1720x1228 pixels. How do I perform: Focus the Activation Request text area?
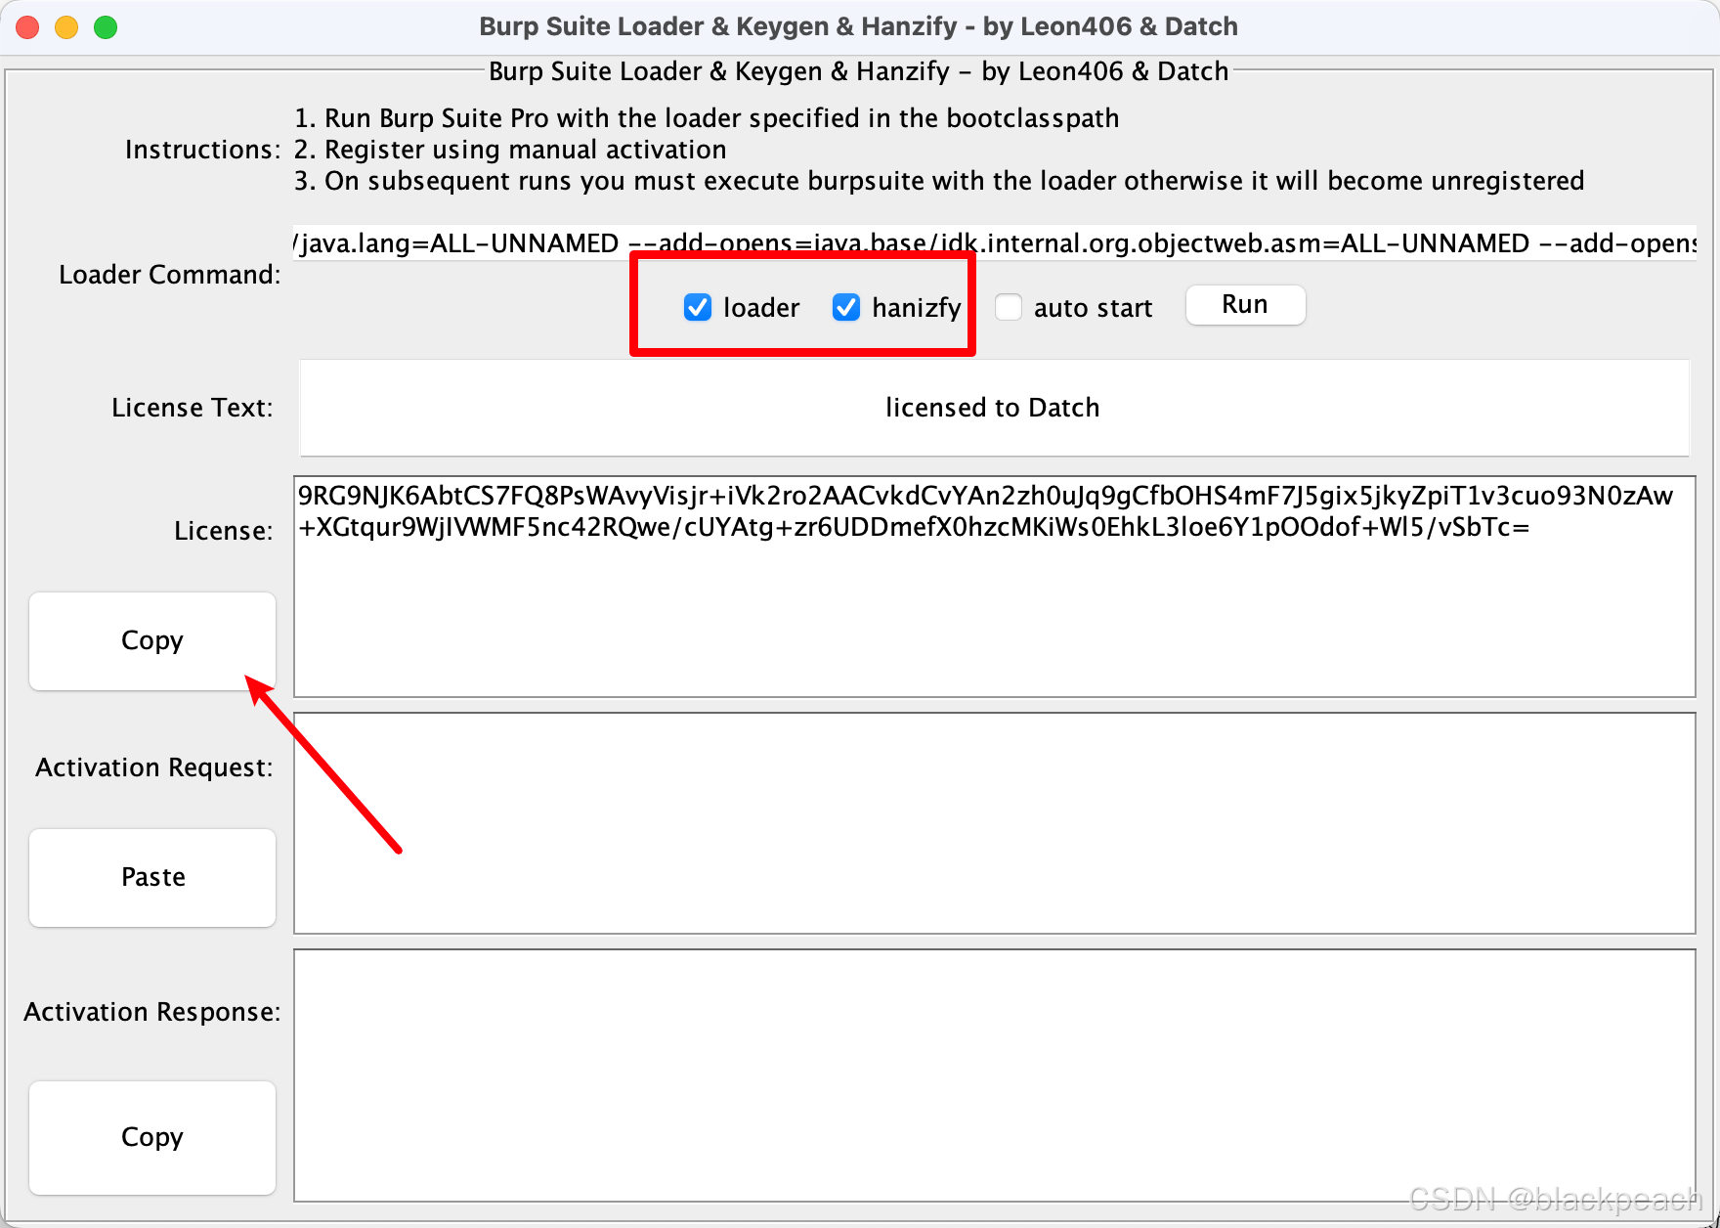click(994, 823)
